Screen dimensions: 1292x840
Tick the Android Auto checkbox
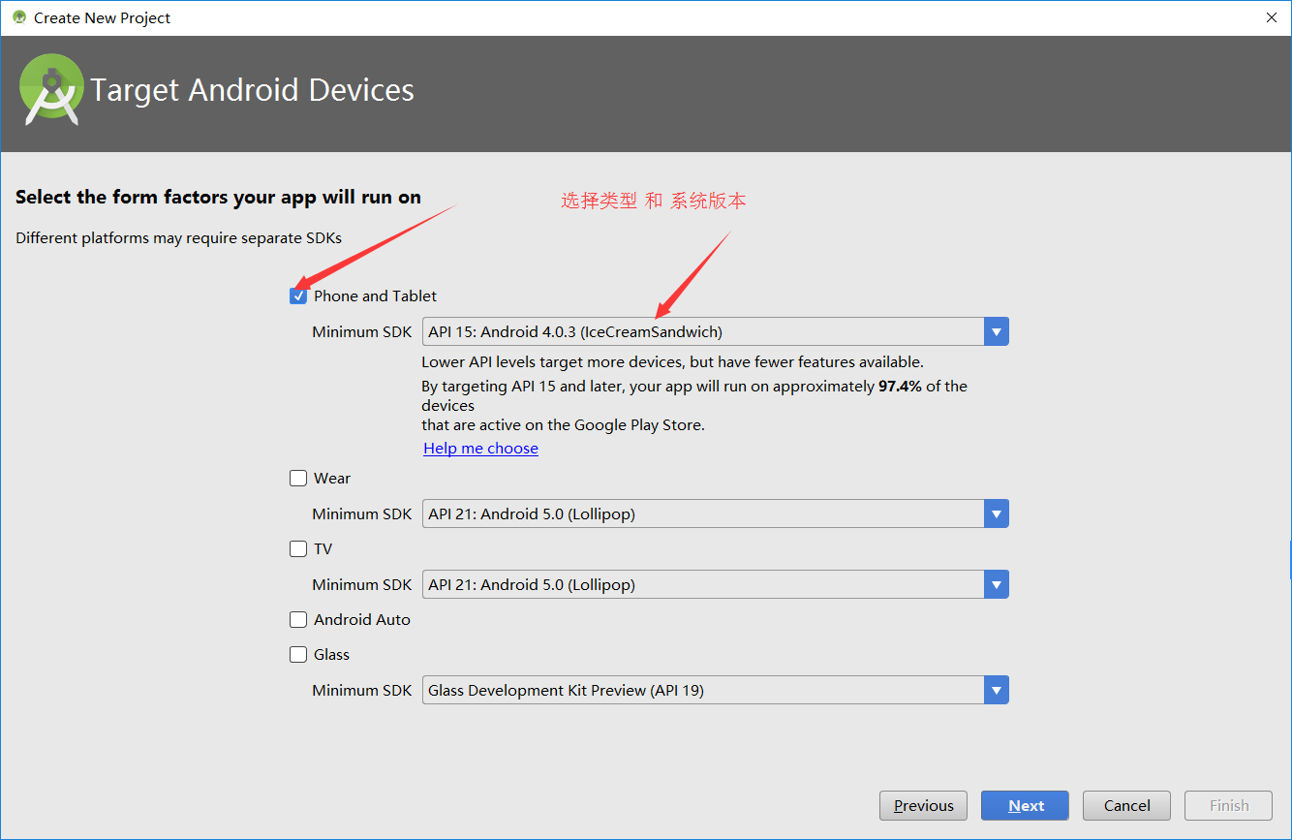[298, 620]
